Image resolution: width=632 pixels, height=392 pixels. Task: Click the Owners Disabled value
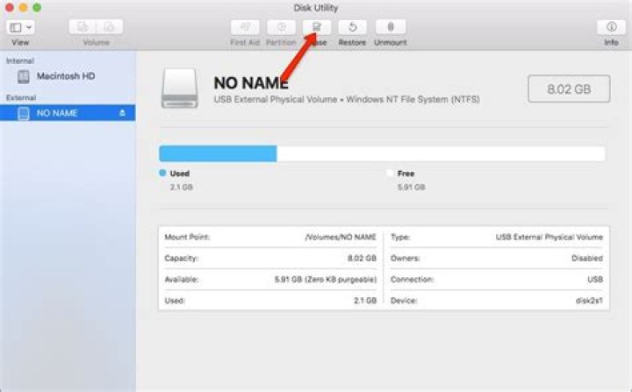tap(587, 258)
